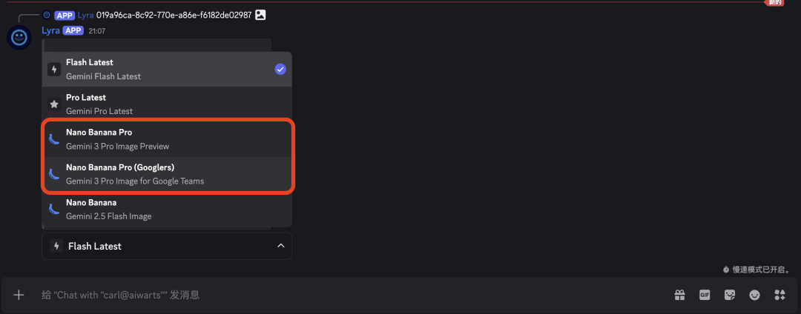Open the emoji picker
Screen dimensions: 801x314
tap(755, 295)
